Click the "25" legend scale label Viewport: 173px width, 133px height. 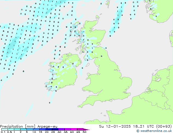coord(53,132)
